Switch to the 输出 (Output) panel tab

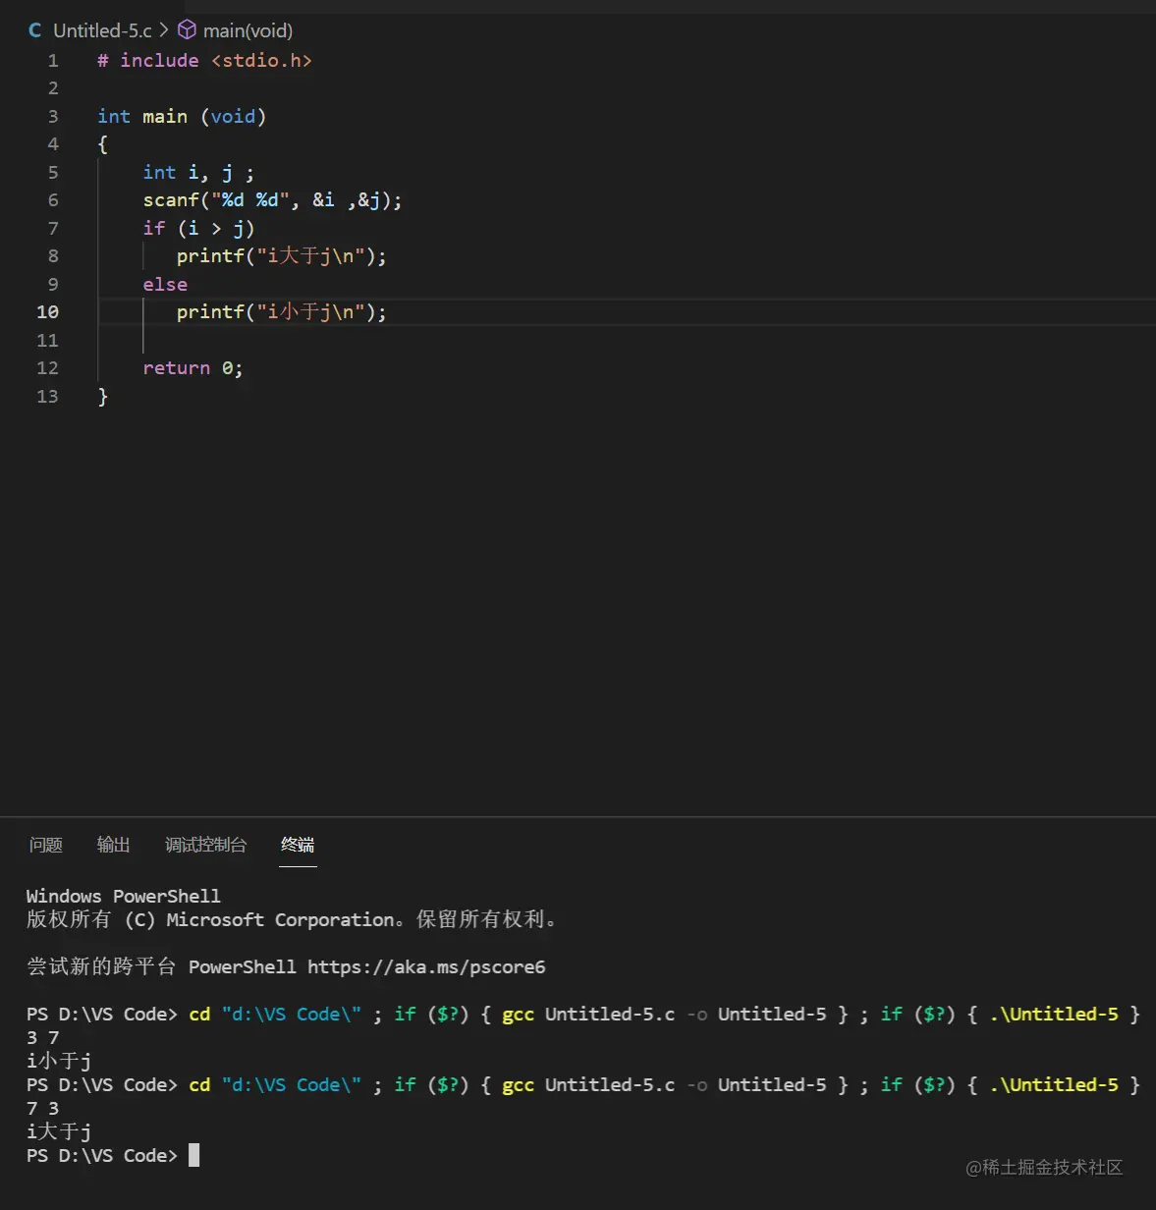113,844
